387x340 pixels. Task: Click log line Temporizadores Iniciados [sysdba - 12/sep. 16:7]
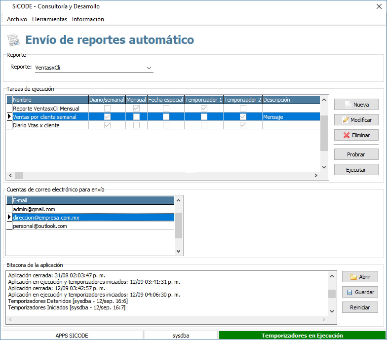click(x=67, y=307)
